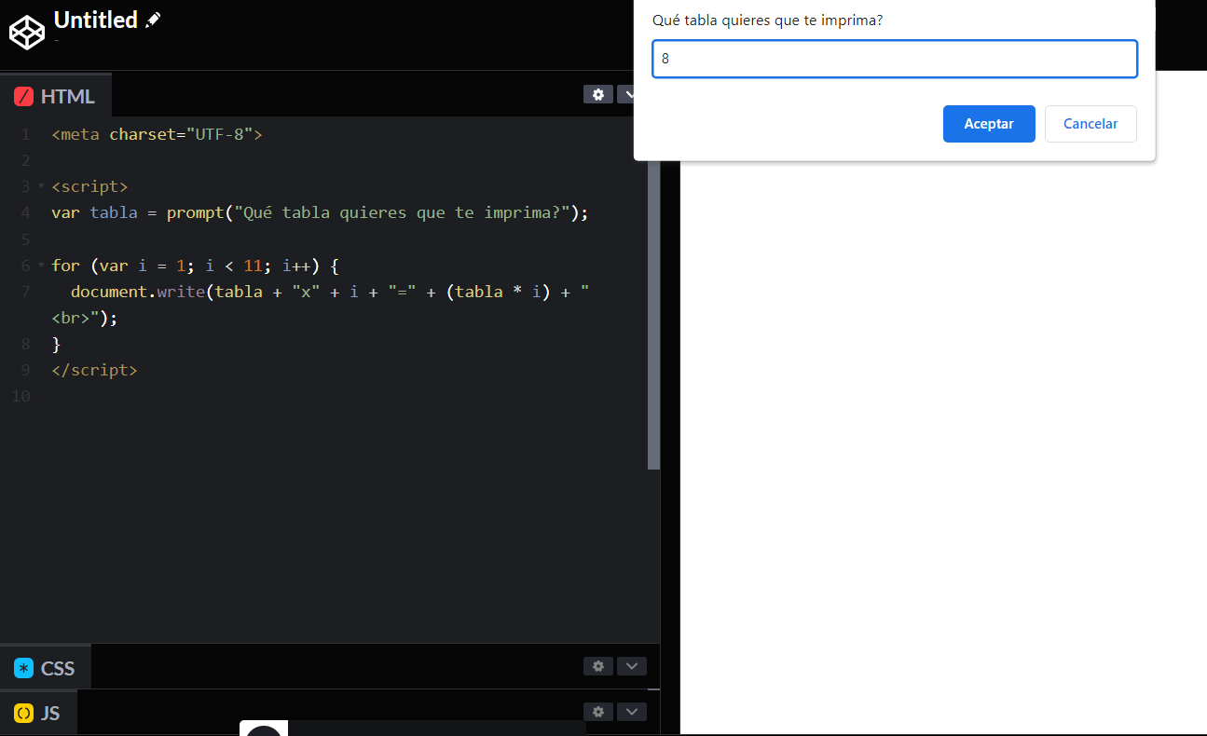
Task: Click the meta charset code line
Action: (157, 134)
